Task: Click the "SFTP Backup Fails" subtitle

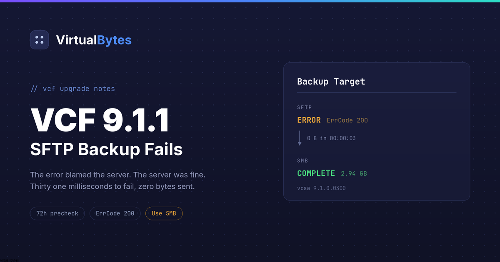Action: pyautogui.click(x=106, y=149)
